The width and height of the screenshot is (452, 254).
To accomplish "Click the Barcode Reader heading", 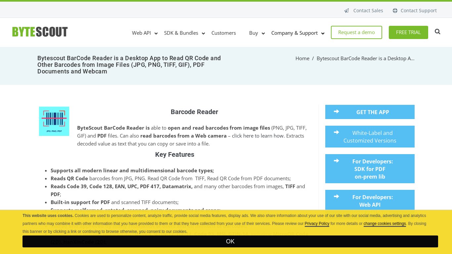I will point(194,112).
